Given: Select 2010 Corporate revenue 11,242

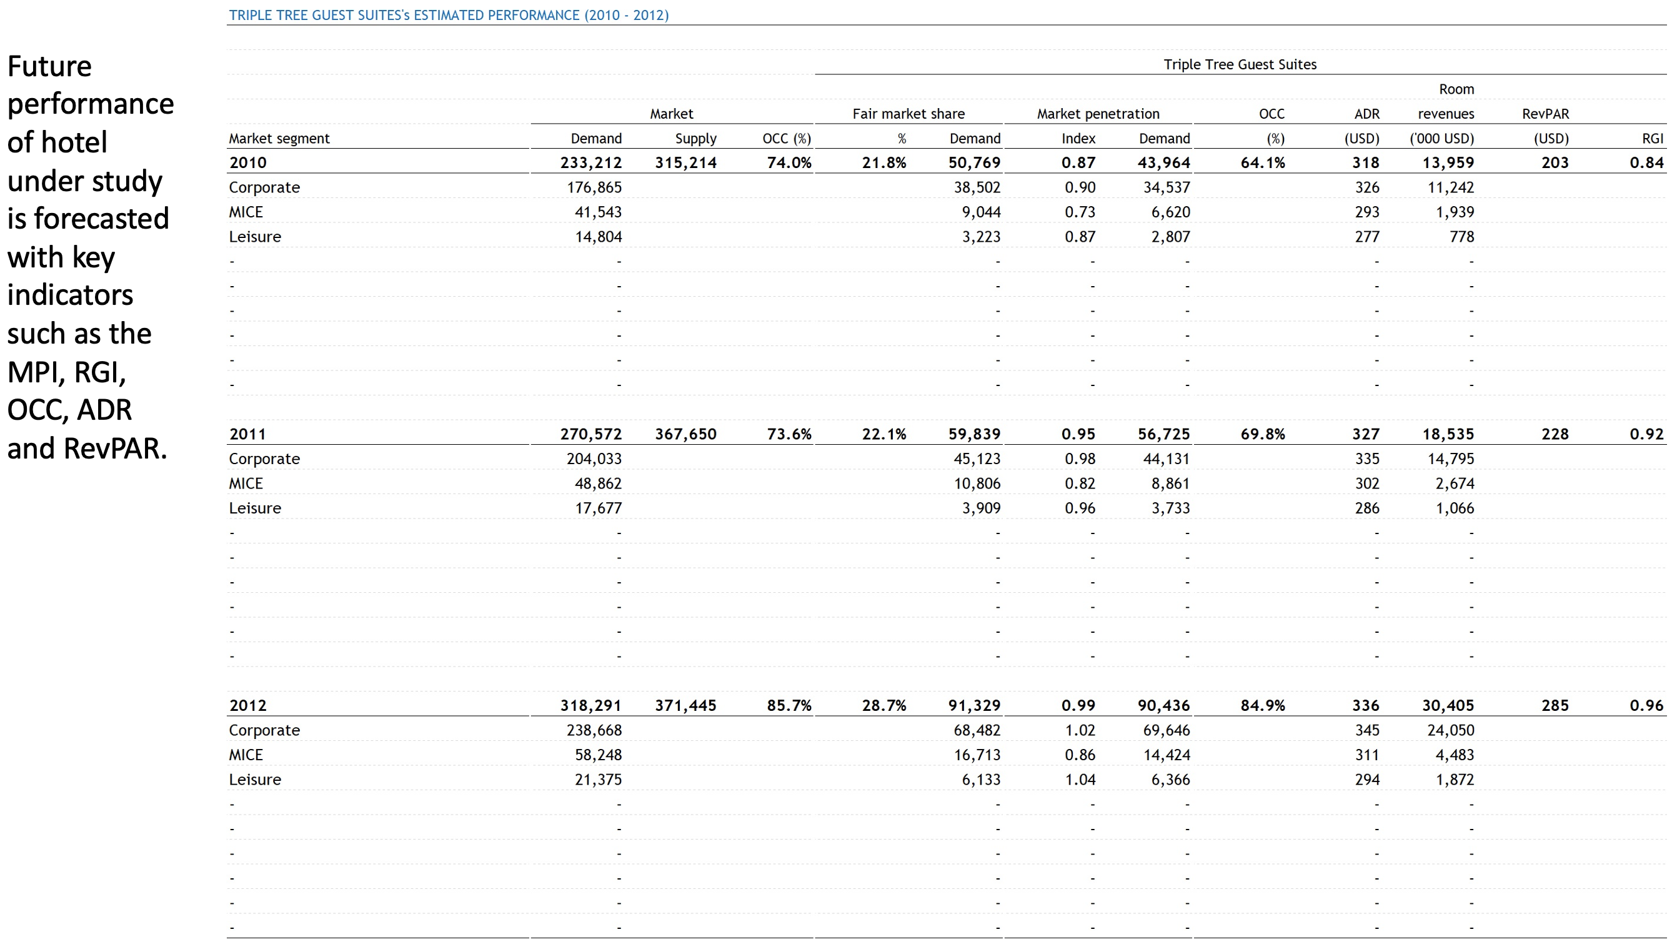Looking at the screenshot, I should (1450, 187).
